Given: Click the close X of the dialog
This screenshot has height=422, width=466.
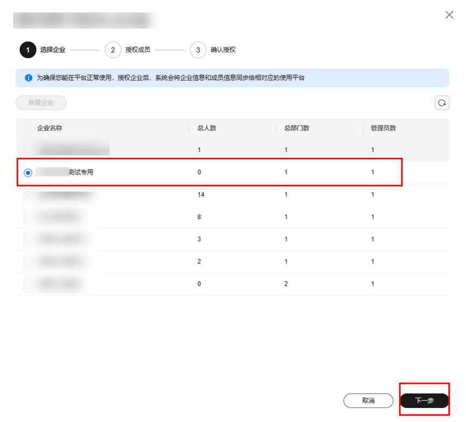Looking at the screenshot, I should (449, 15).
